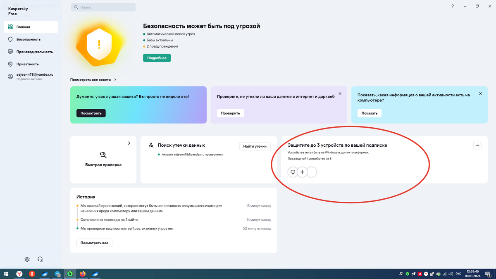This screenshot has width=496, height=279.
Task: Select the protected computer device icon
Action: tap(293, 172)
